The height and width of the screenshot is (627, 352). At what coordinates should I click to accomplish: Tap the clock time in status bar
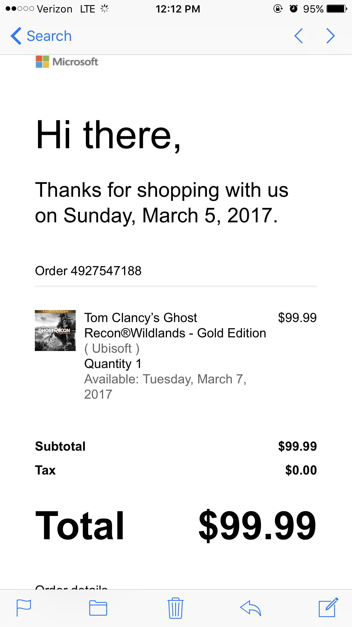[178, 9]
